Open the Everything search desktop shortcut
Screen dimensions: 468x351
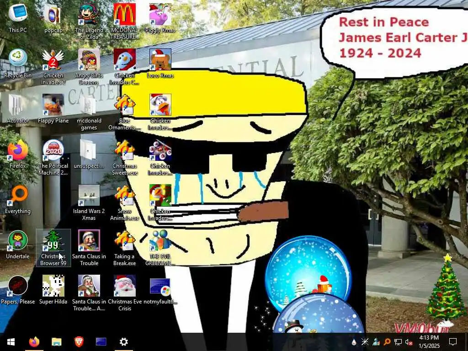(x=18, y=200)
